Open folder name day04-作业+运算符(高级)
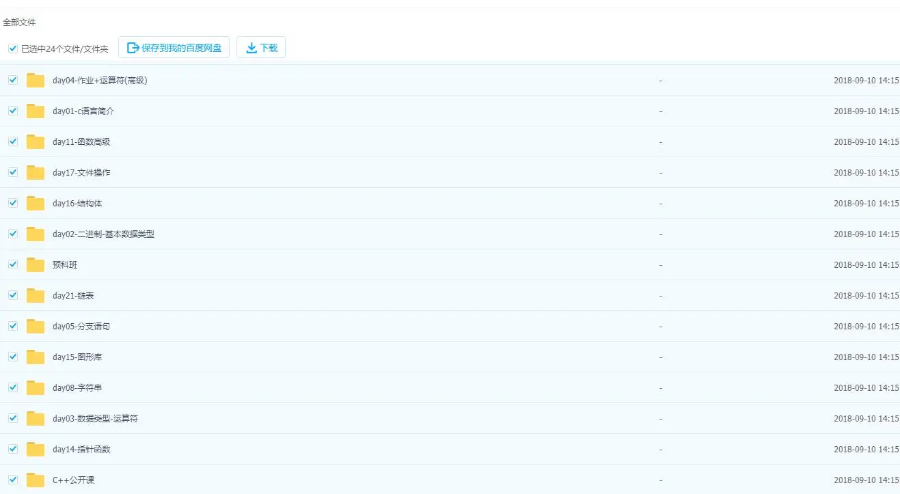This screenshot has width=900, height=494. pyautogui.click(x=100, y=80)
